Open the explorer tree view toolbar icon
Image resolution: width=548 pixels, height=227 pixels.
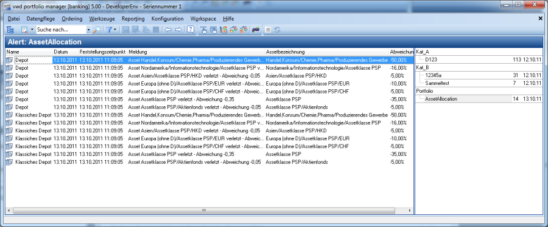pos(10,30)
